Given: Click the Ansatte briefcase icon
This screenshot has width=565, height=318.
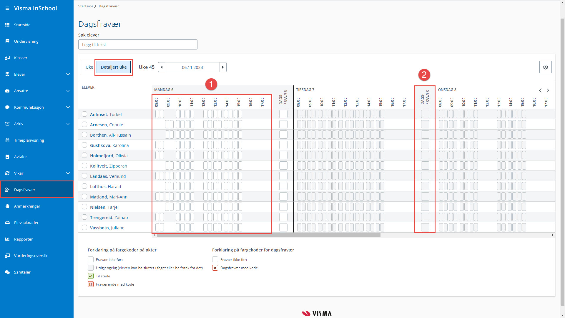Looking at the screenshot, I should 7,91.
